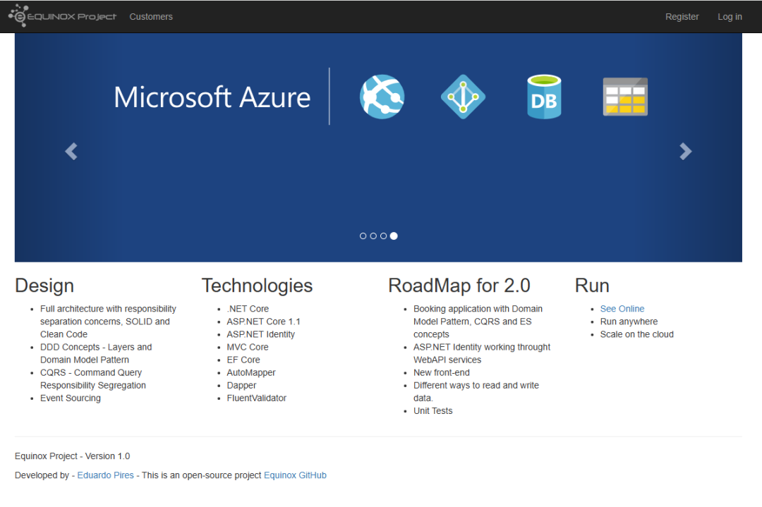Click 'AutoMapper' list item

pyautogui.click(x=250, y=372)
